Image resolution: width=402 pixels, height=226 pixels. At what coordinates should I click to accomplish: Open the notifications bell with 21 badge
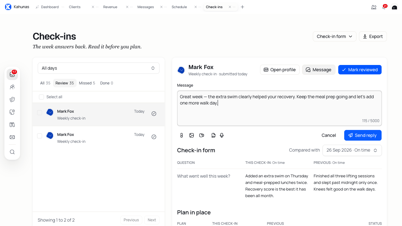point(384,7)
